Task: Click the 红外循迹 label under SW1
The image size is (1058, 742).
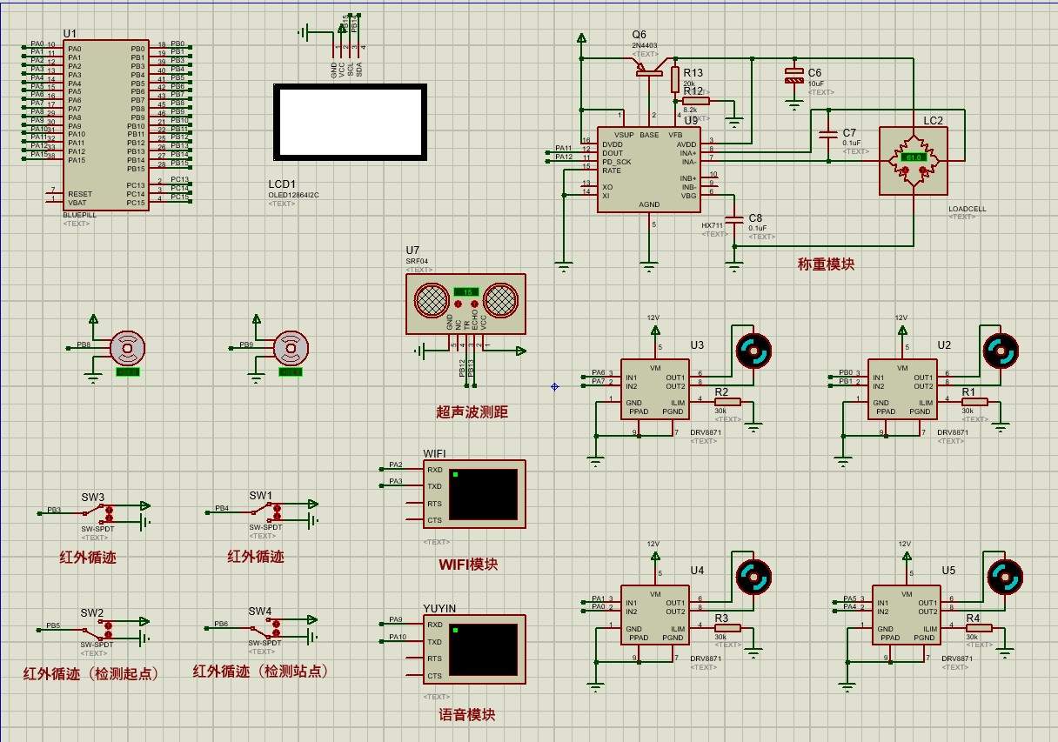Action: [x=256, y=556]
